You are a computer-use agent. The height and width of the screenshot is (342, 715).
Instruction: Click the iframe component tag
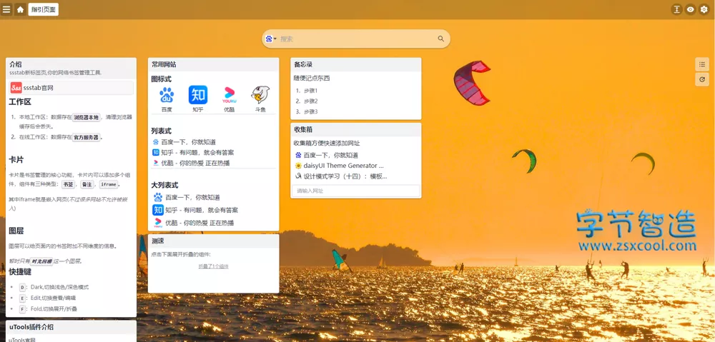point(108,184)
